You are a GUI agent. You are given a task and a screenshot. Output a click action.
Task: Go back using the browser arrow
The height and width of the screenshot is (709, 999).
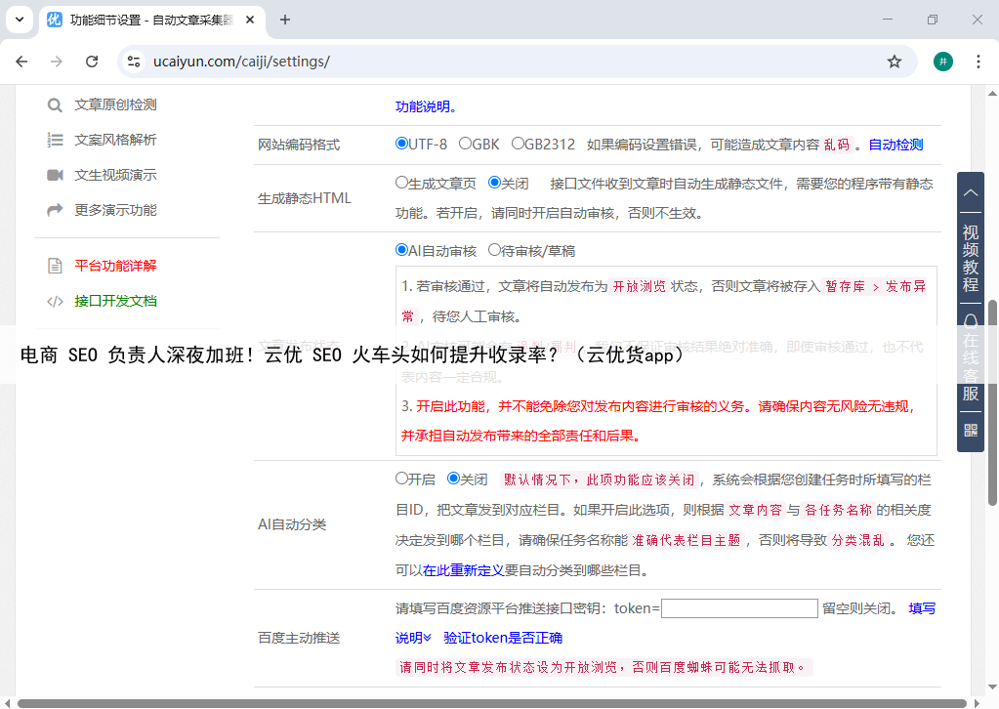point(21,62)
